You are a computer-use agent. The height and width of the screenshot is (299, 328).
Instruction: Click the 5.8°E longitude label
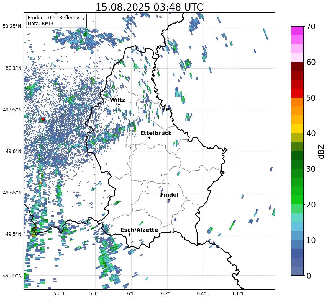click(x=95, y=293)
